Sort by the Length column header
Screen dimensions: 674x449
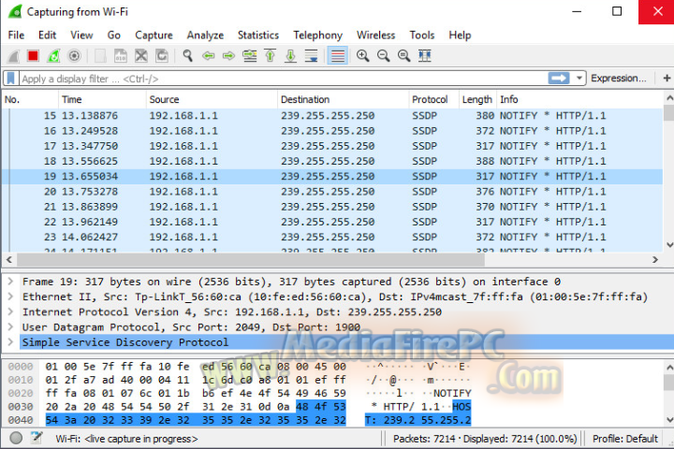point(477,100)
